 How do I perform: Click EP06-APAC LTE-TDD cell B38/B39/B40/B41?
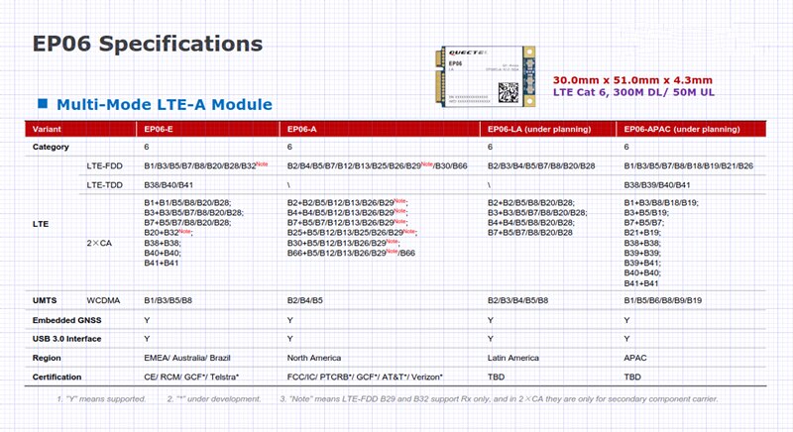657,185
